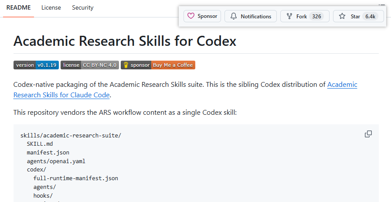391x202 pixels.
Task: Click the fork icon
Action: coord(289,16)
